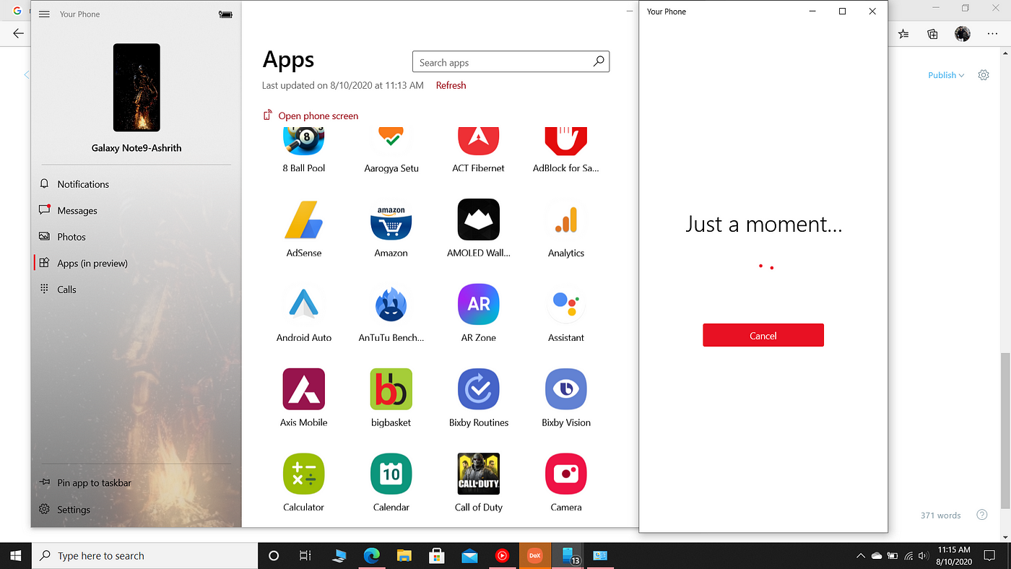
Task: Open Microsoft Edge from taskbar
Action: click(371, 556)
